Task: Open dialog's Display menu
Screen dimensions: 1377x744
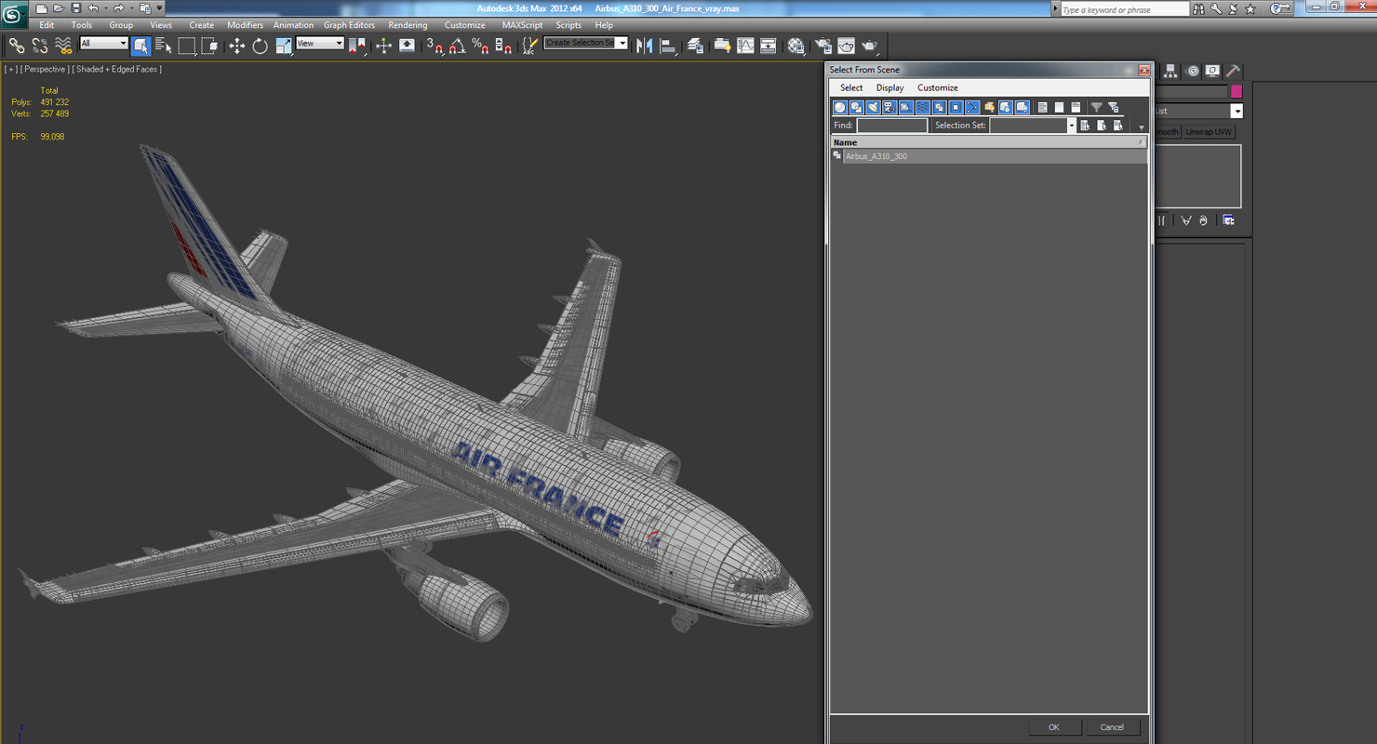Action: coord(889,87)
